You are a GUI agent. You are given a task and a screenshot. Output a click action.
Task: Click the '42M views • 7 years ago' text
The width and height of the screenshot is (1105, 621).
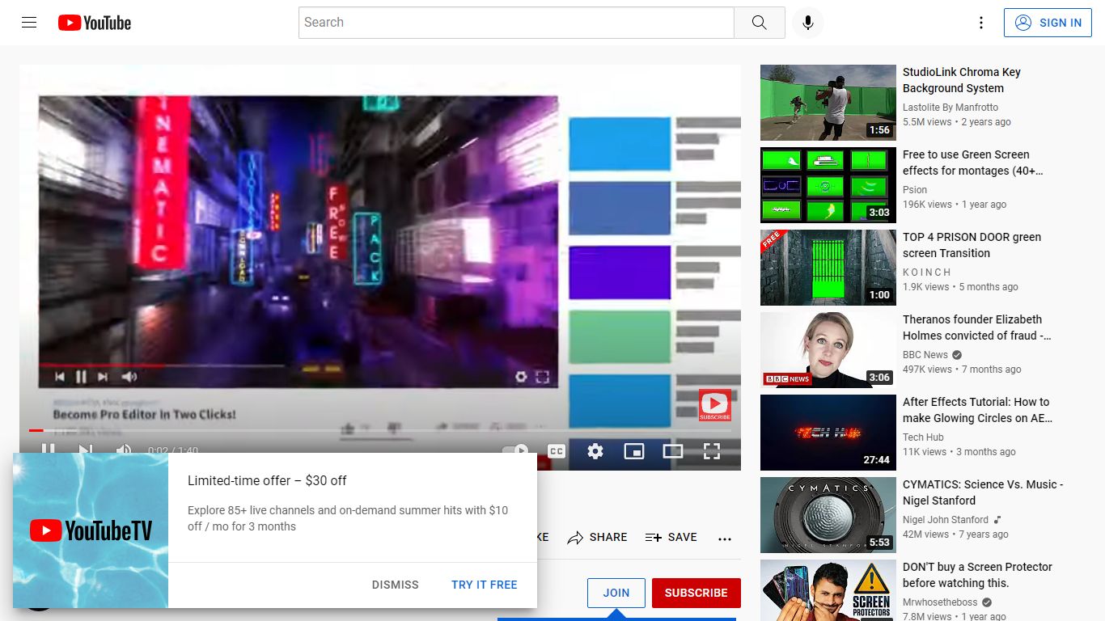point(955,534)
